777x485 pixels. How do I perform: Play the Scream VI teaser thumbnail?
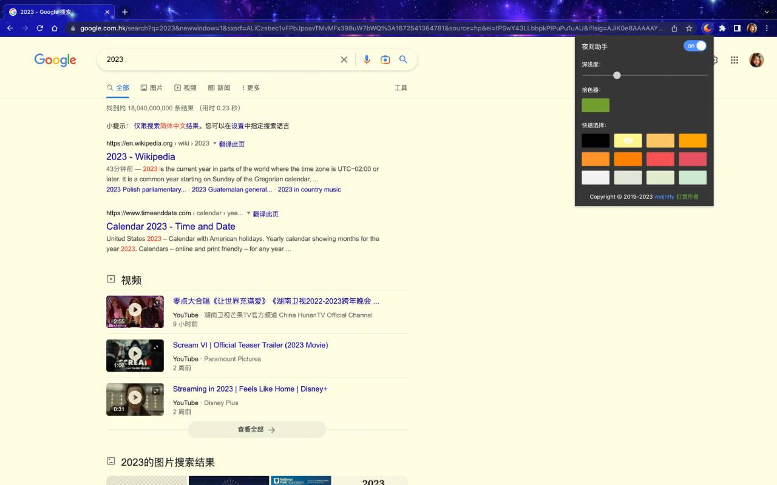135,355
